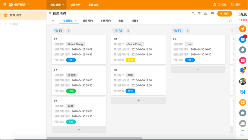Click the 餐厅预定 app logo icon
The image size is (248, 140).
point(11,4)
